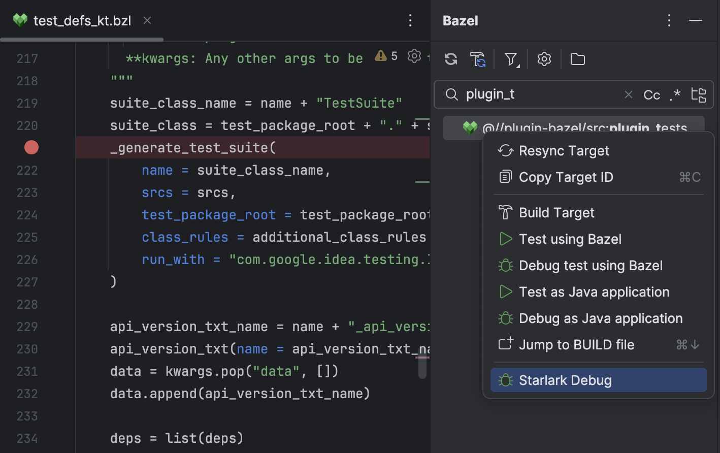
Task: Open the Bazel panel three-dot menu
Action: (669, 20)
